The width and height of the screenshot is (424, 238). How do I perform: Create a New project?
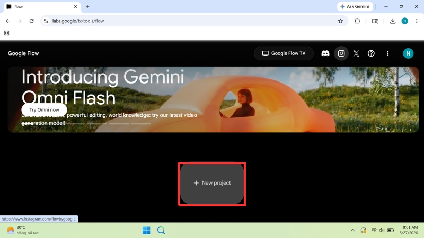(x=212, y=183)
